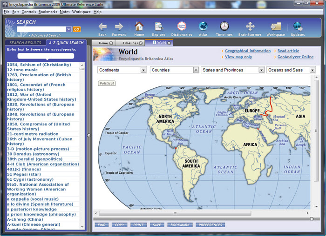Click the Forward arrow icon

[119, 26]
